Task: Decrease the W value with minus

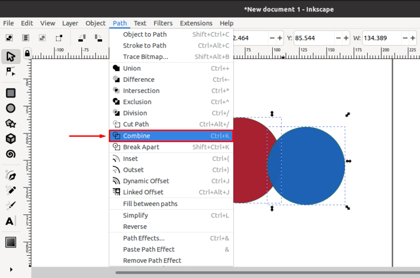Action: 405,38
